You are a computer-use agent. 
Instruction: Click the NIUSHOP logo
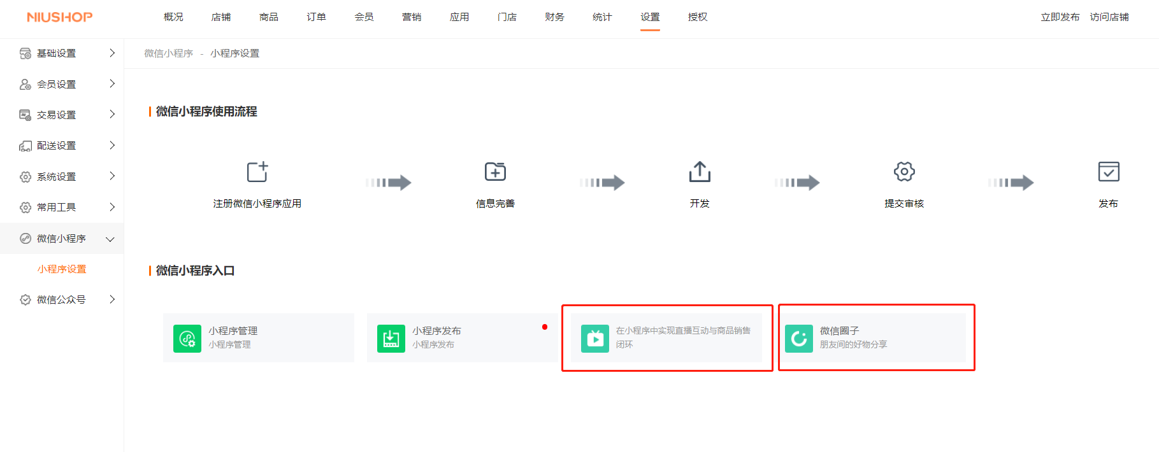(60, 17)
